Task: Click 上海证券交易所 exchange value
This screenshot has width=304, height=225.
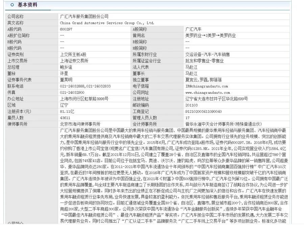Action: 74,61
